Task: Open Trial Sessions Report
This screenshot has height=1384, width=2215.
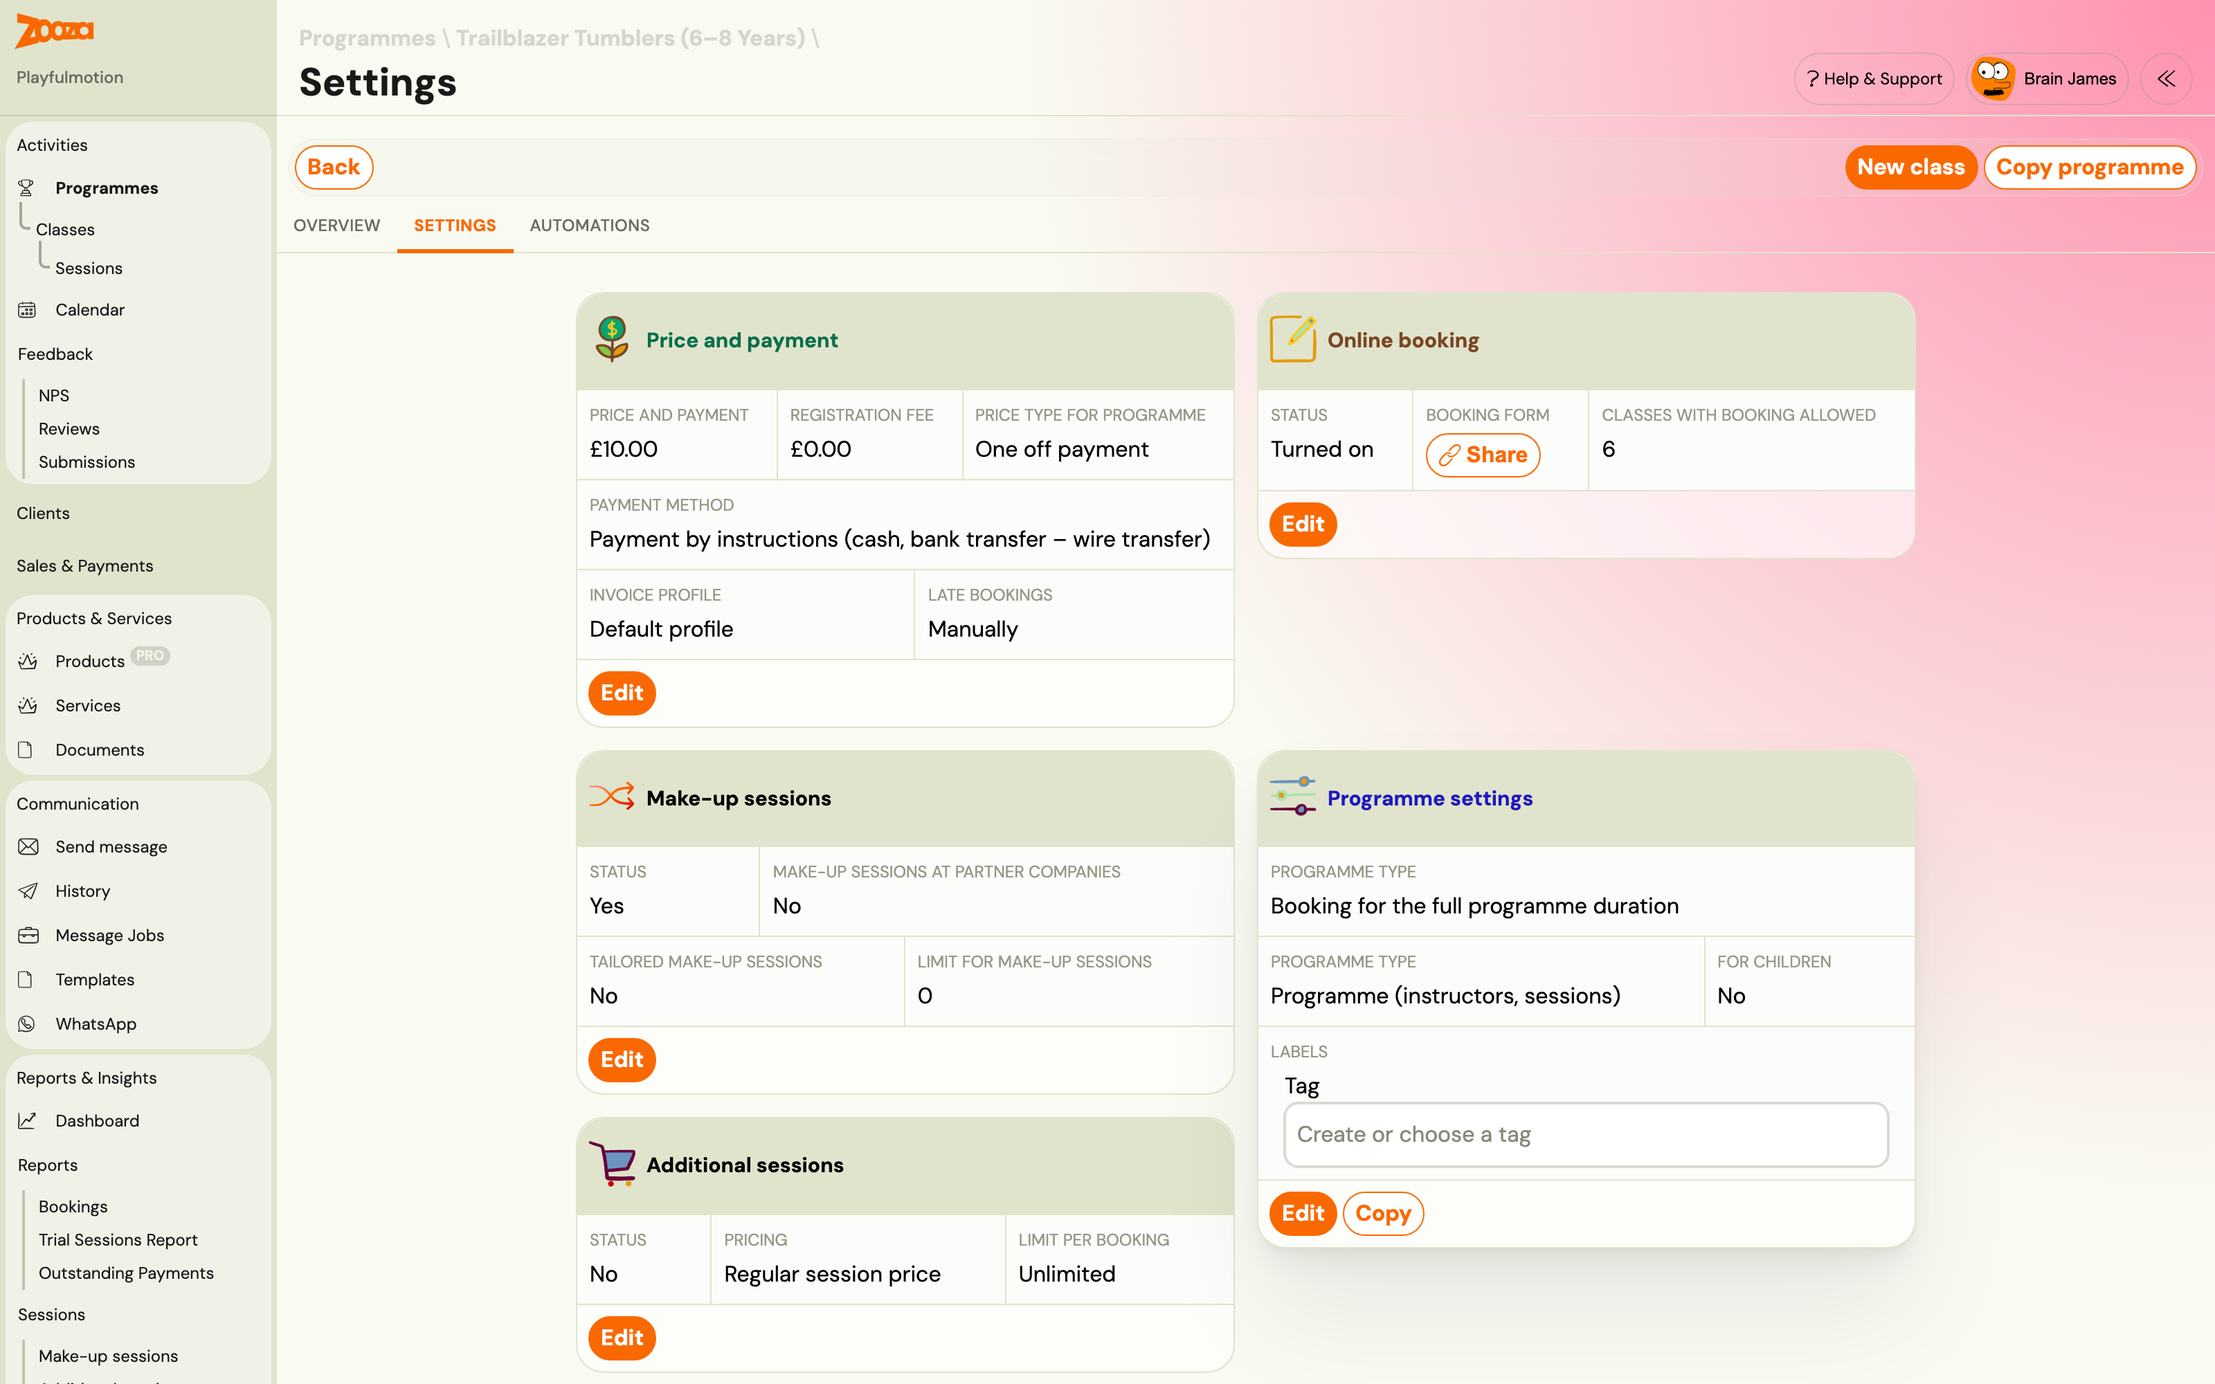Action: (118, 1240)
